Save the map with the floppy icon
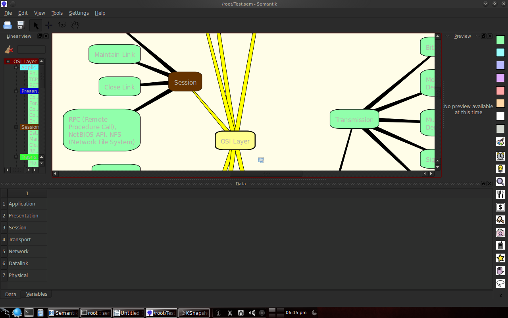This screenshot has width=508, height=318. (x=21, y=25)
